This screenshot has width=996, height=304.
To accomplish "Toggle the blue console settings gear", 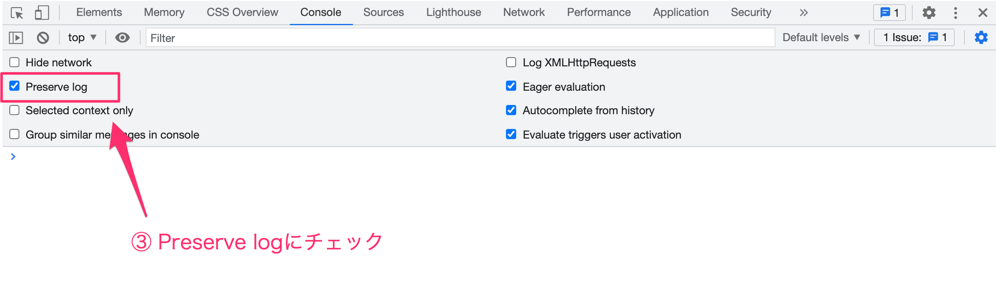I will tap(981, 37).
